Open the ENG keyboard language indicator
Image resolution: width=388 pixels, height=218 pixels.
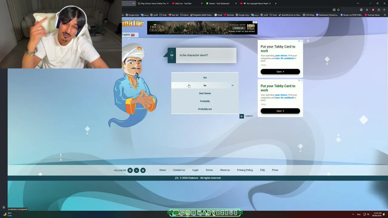359,214
